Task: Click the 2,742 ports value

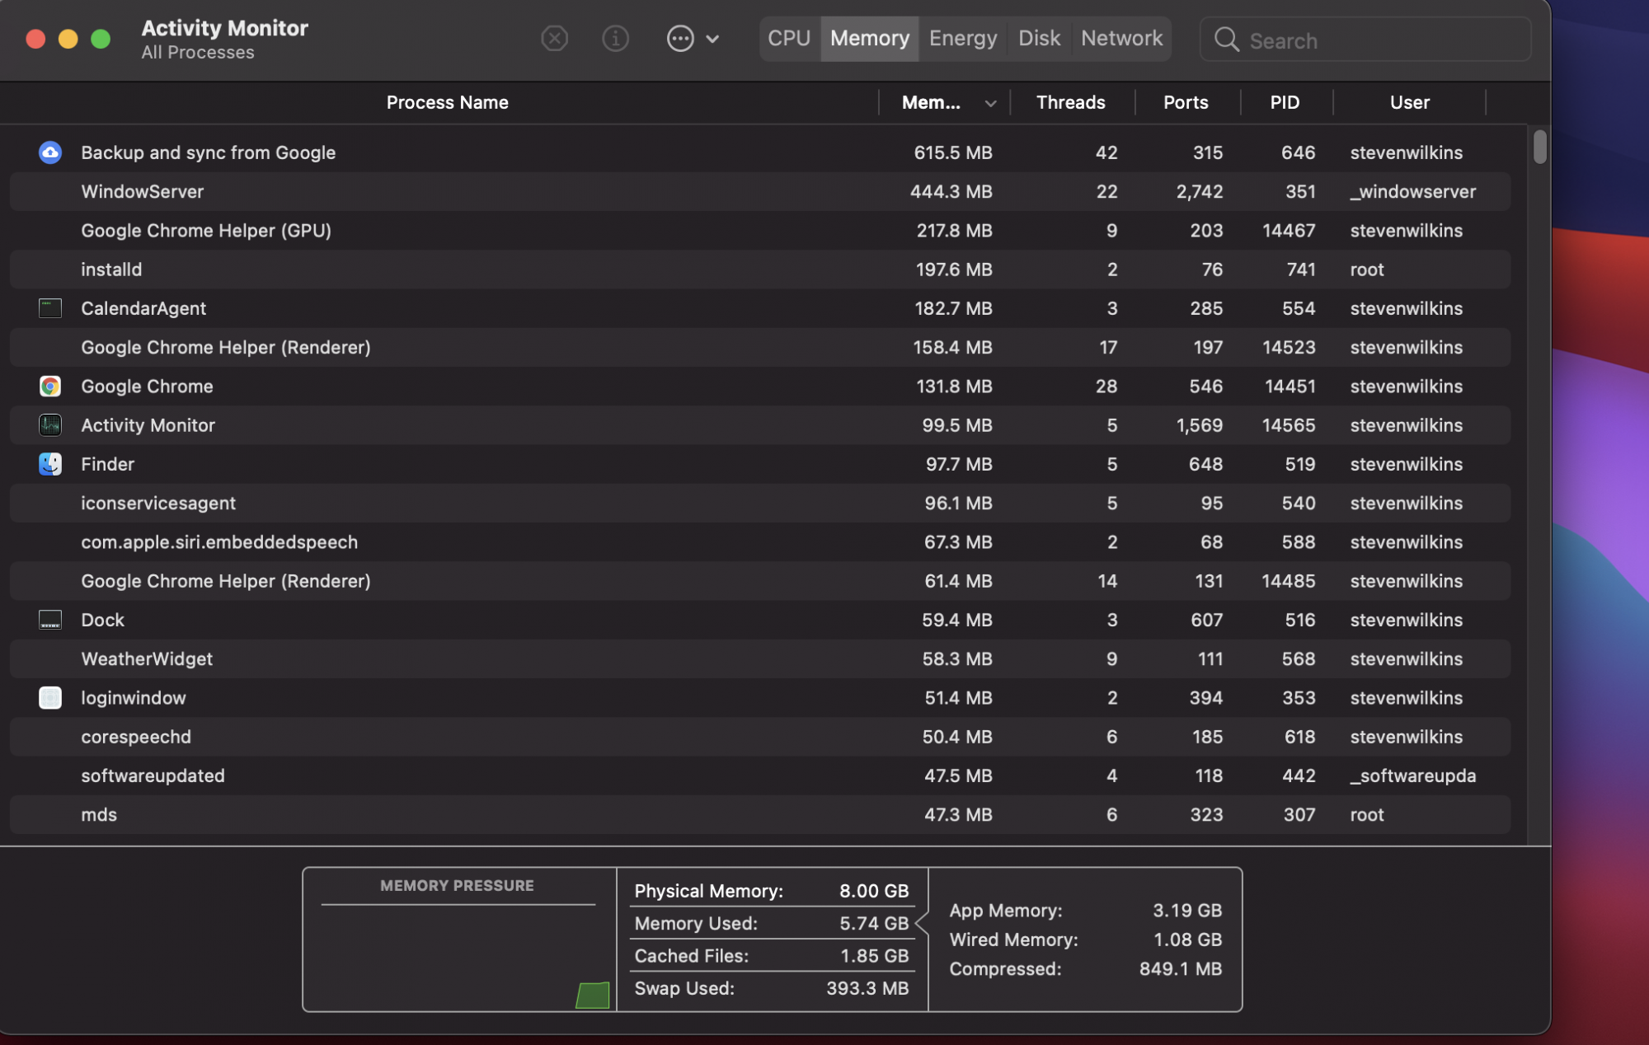Action: [1200, 192]
